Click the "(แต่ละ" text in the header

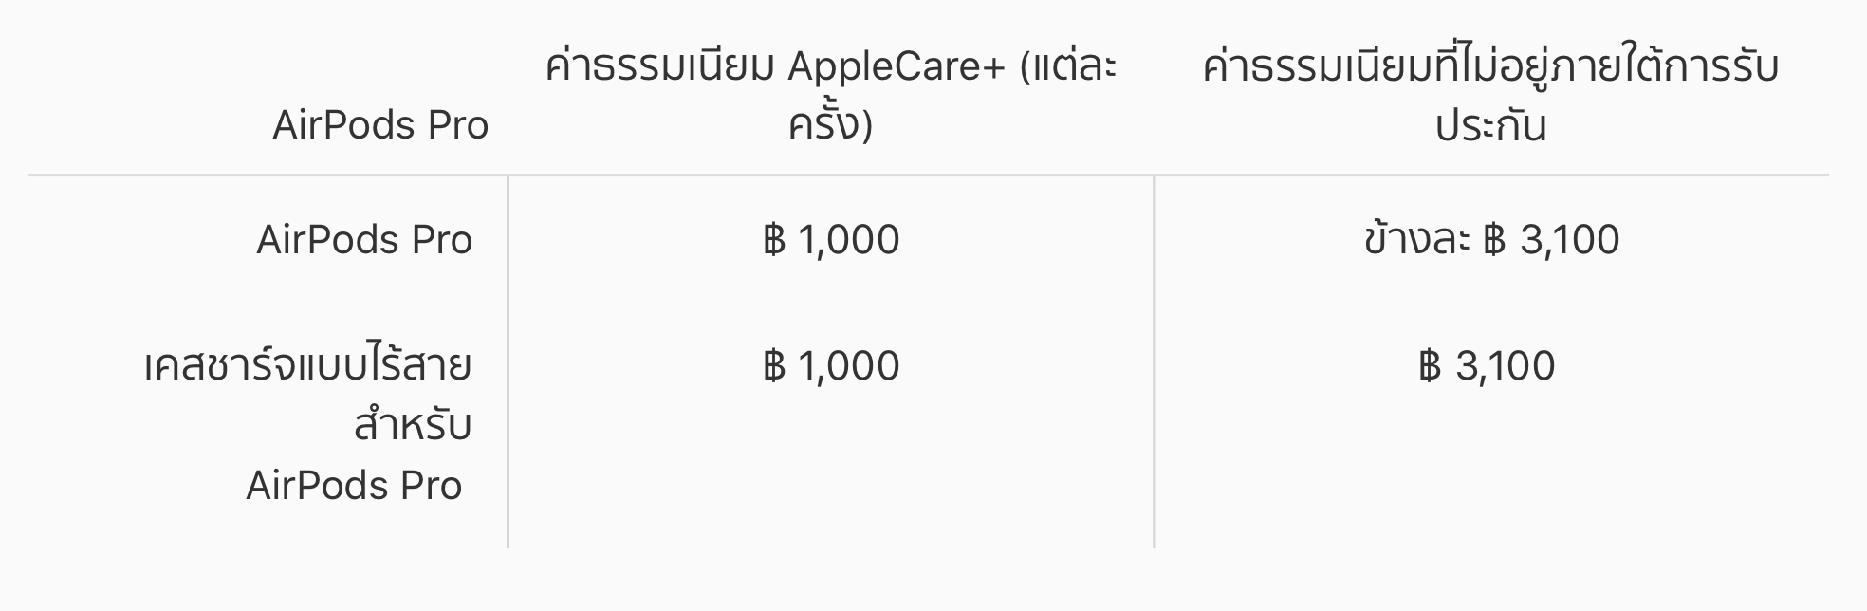point(1067,67)
